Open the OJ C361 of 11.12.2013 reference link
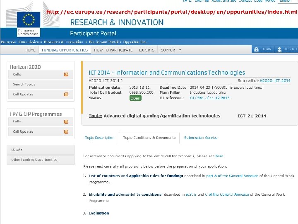Screen dimensions: 298x224 [x=209, y=98]
